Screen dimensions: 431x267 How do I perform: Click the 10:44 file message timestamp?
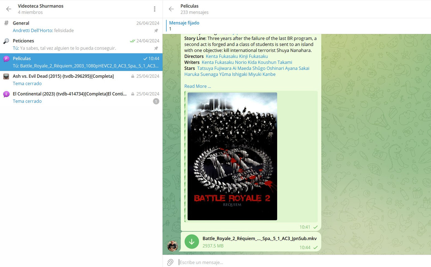(x=305, y=247)
